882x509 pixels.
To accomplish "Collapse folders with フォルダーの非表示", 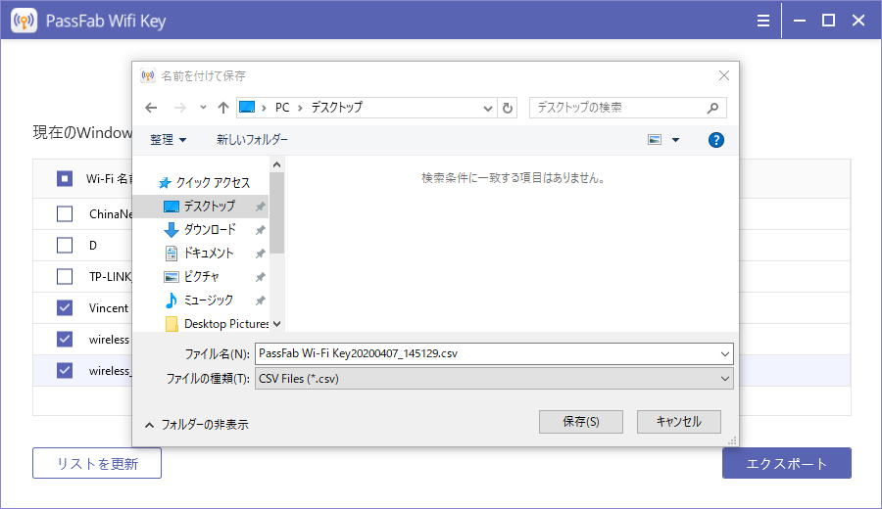I will coord(196,425).
